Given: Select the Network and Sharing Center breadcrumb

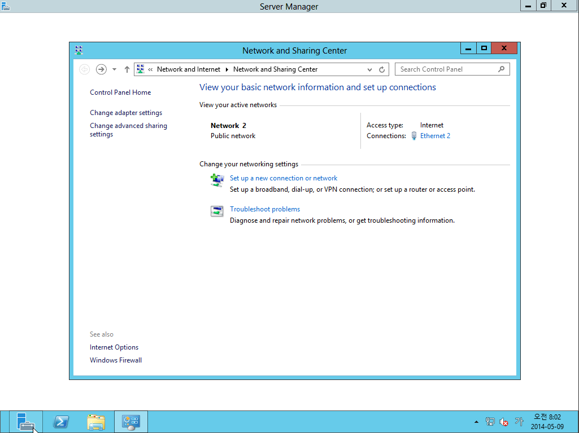Looking at the screenshot, I should [276, 69].
